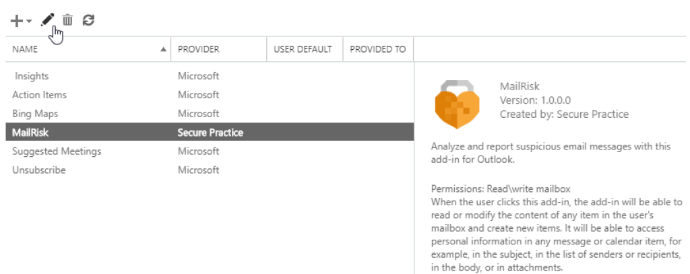Click the USER DEFAULT column header
Screen dimensions: 690x274
303,49
